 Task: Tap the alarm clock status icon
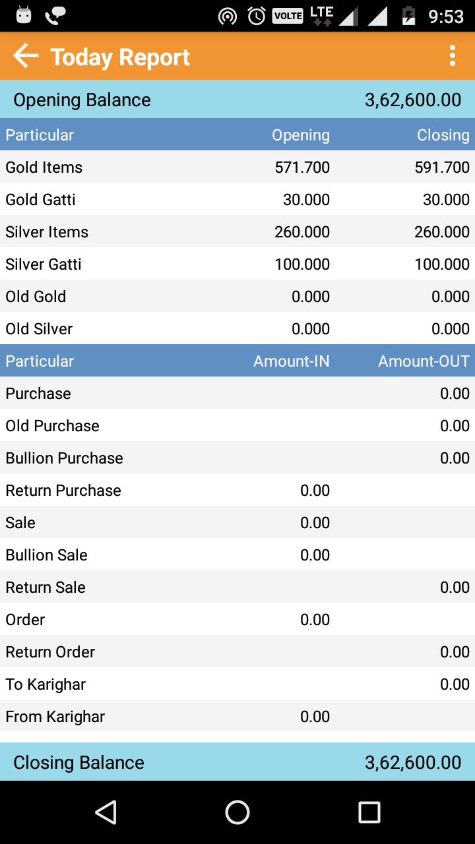tap(257, 16)
